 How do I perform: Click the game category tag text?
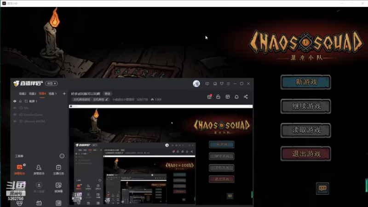click(89, 99)
